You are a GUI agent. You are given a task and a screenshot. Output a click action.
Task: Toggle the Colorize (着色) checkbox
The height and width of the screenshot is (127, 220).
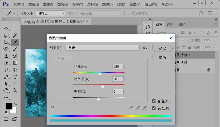click(x=154, y=101)
